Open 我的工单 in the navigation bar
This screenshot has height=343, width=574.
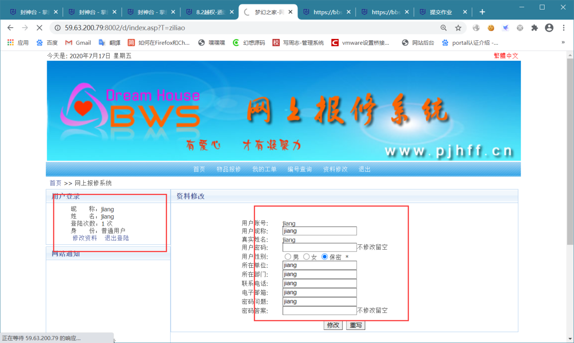265,169
